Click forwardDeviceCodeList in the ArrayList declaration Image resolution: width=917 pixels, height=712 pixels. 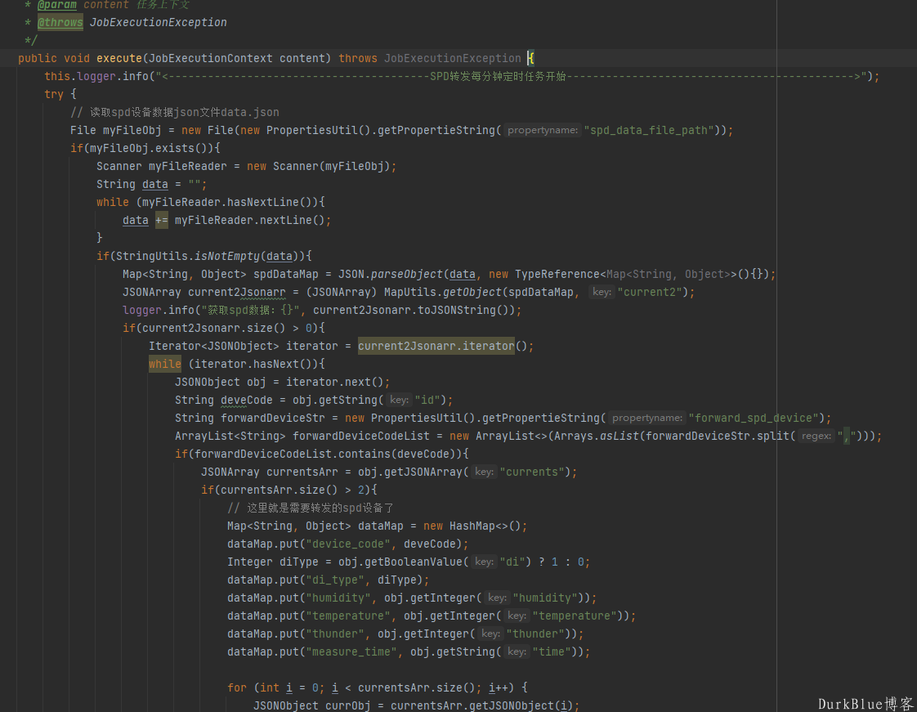coord(361,437)
